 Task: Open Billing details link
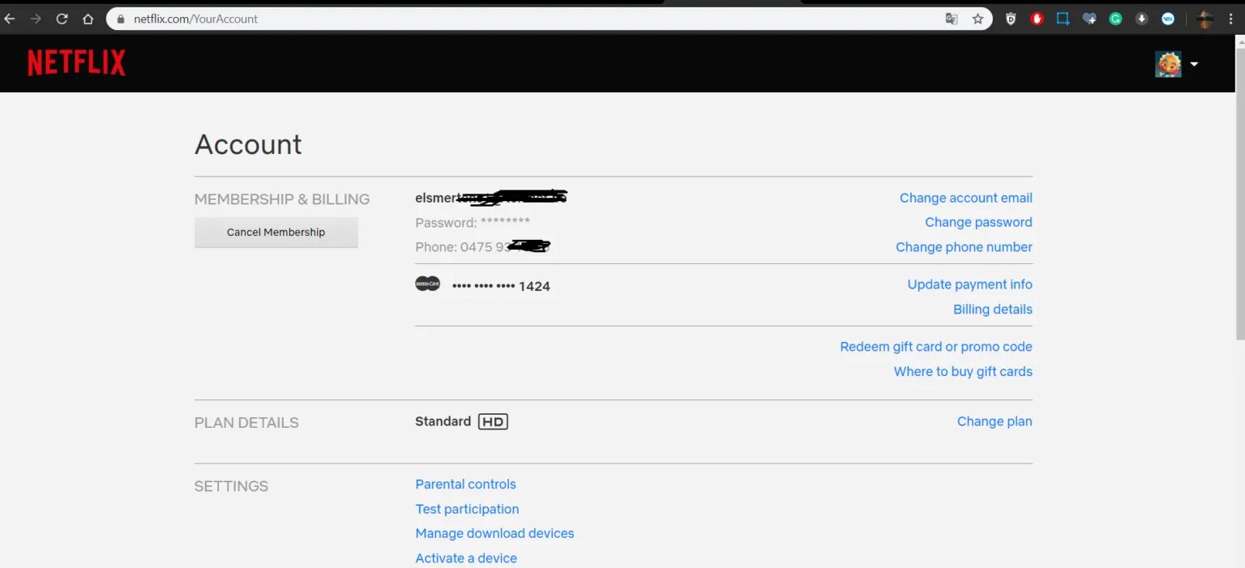[x=992, y=310]
